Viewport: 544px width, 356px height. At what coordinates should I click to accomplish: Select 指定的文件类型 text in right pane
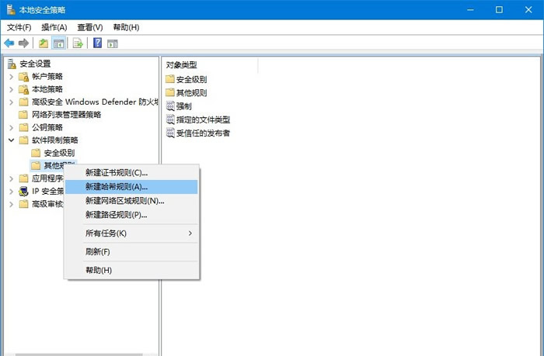203,119
